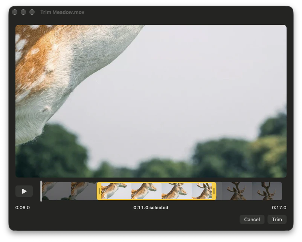
Task: Click fourth thumbnail with antlers inside selection
Action: coord(202,191)
